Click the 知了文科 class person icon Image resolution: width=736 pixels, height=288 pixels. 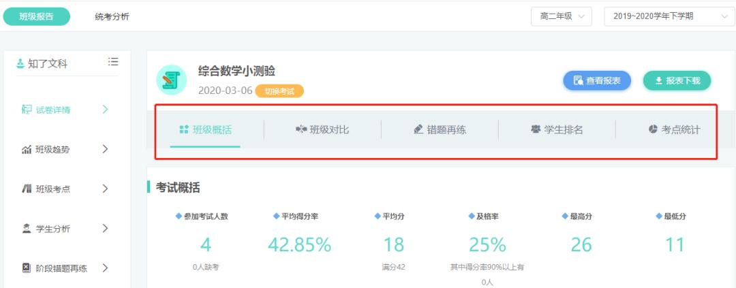(x=20, y=64)
